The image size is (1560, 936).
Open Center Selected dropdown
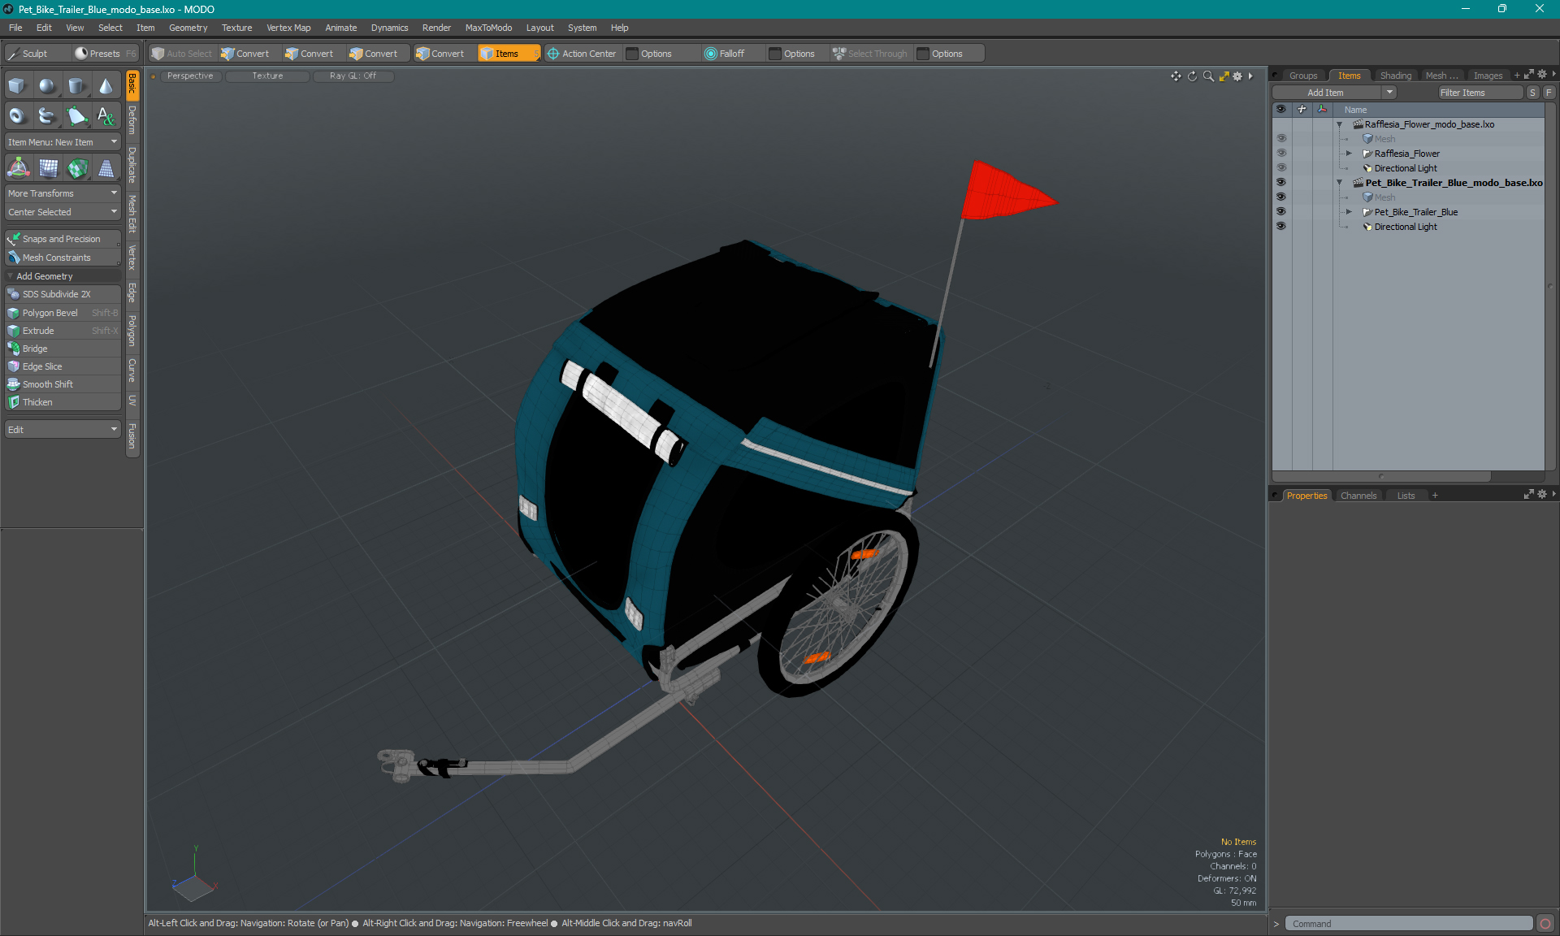63,212
